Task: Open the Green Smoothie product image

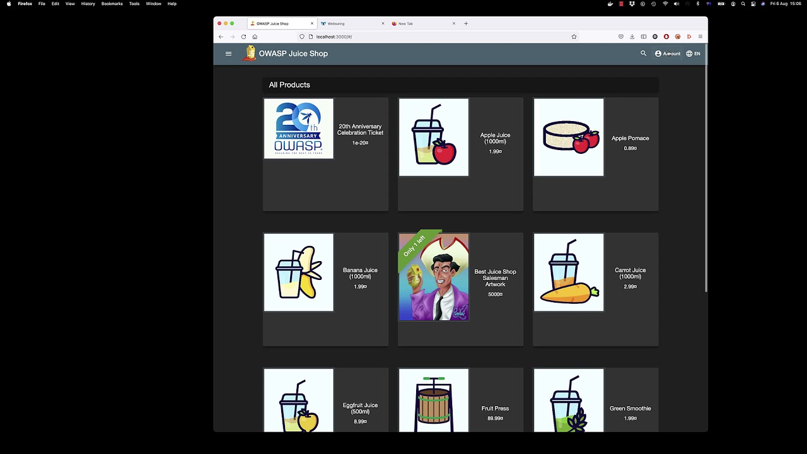Action: [569, 401]
